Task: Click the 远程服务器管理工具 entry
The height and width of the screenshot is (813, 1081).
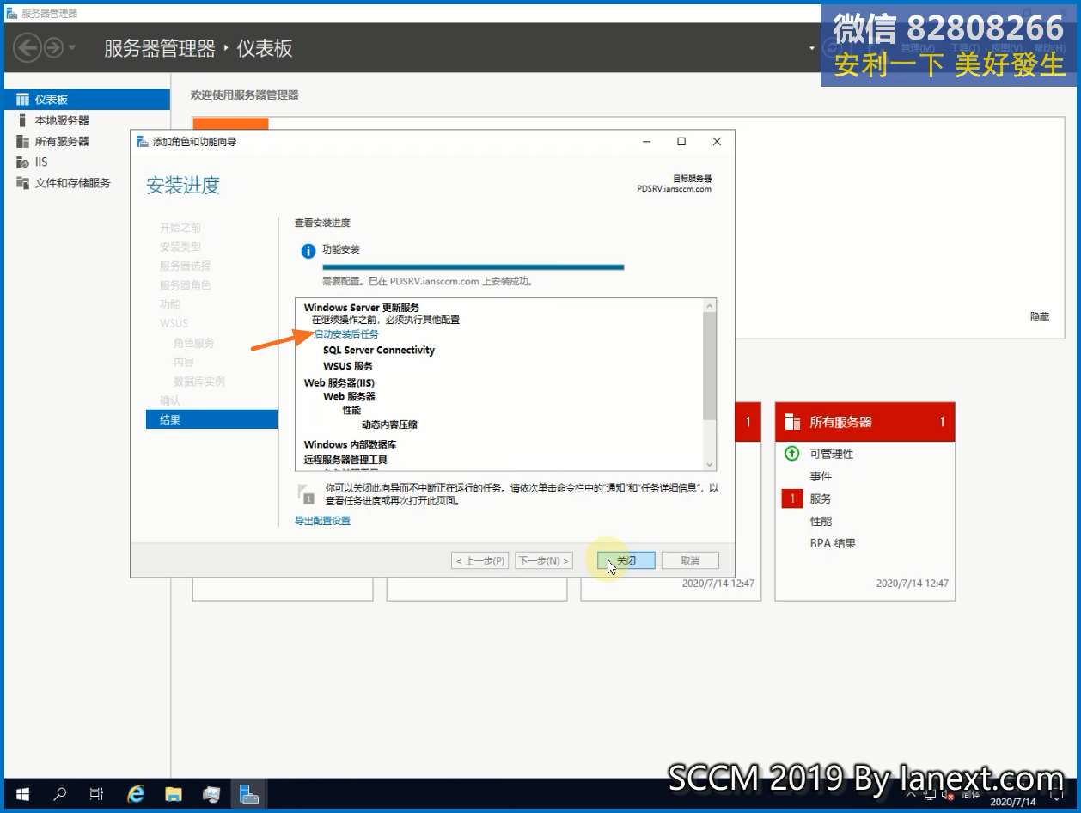Action: coord(345,460)
